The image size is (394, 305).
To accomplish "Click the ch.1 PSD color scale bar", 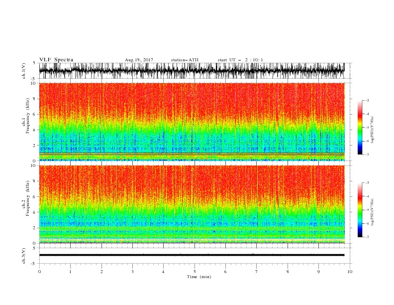I will point(360,128).
